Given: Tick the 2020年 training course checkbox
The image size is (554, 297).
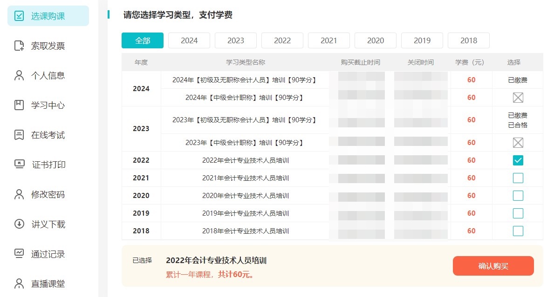Looking at the screenshot, I should 518,196.
